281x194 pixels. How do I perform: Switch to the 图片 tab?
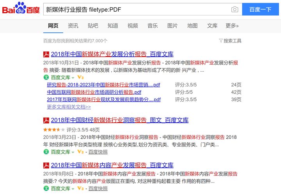tap(173, 26)
